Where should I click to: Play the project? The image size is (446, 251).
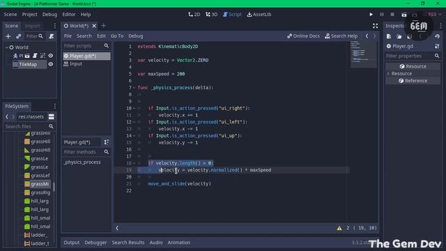(x=371, y=15)
